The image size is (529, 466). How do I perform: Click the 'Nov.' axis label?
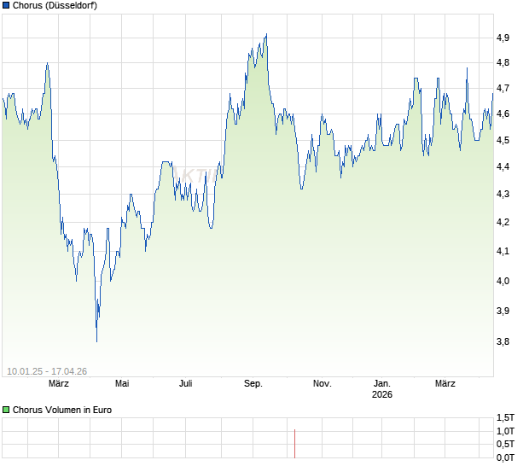pyautogui.click(x=323, y=383)
